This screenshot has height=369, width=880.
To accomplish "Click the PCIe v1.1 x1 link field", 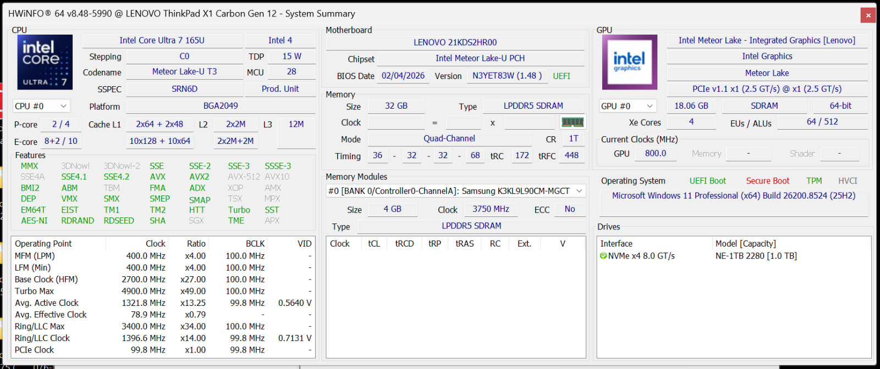I will pos(767,89).
